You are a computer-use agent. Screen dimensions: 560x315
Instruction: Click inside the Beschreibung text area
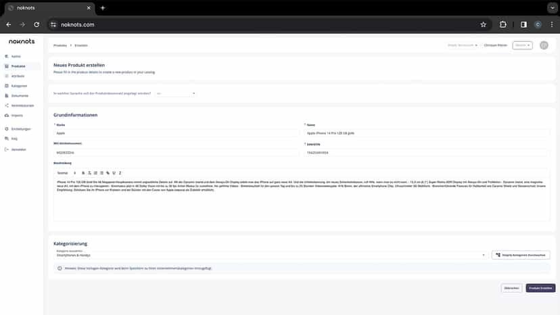(x=302, y=199)
